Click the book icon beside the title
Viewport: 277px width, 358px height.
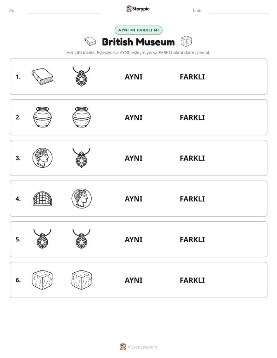(90, 41)
